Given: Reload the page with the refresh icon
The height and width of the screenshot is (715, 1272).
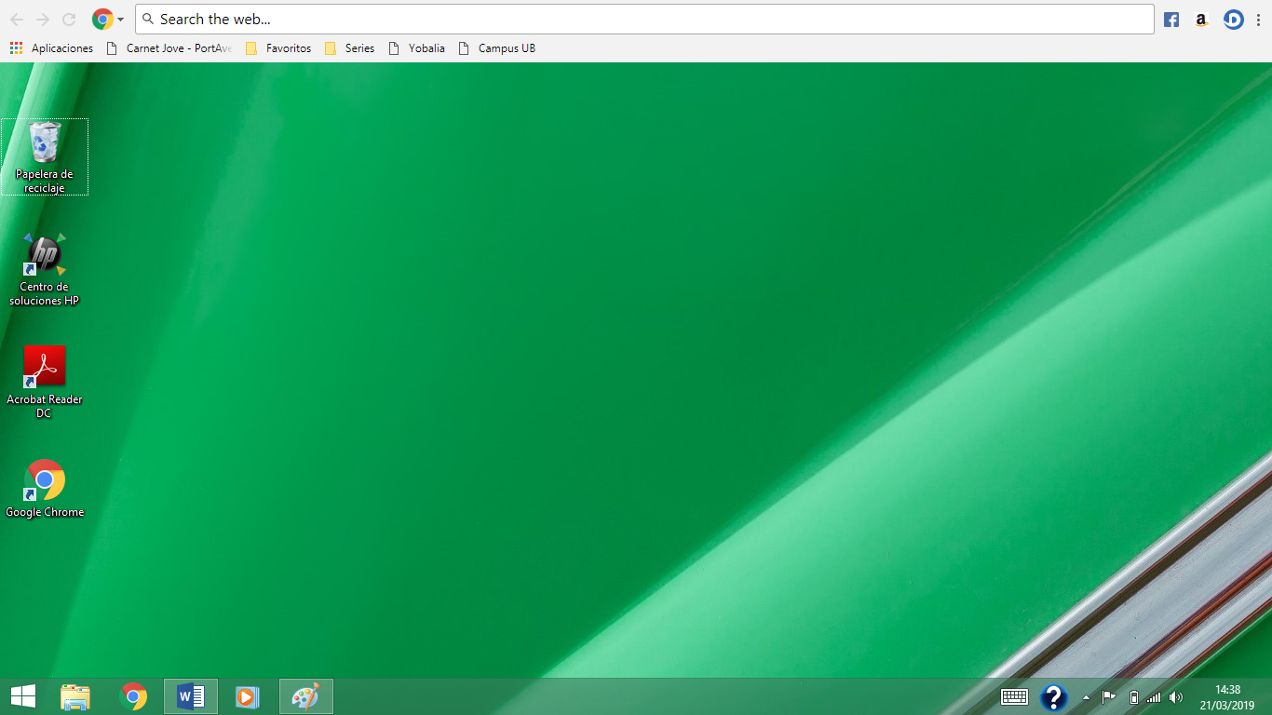Looking at the screenshot, I should (69, 20).
